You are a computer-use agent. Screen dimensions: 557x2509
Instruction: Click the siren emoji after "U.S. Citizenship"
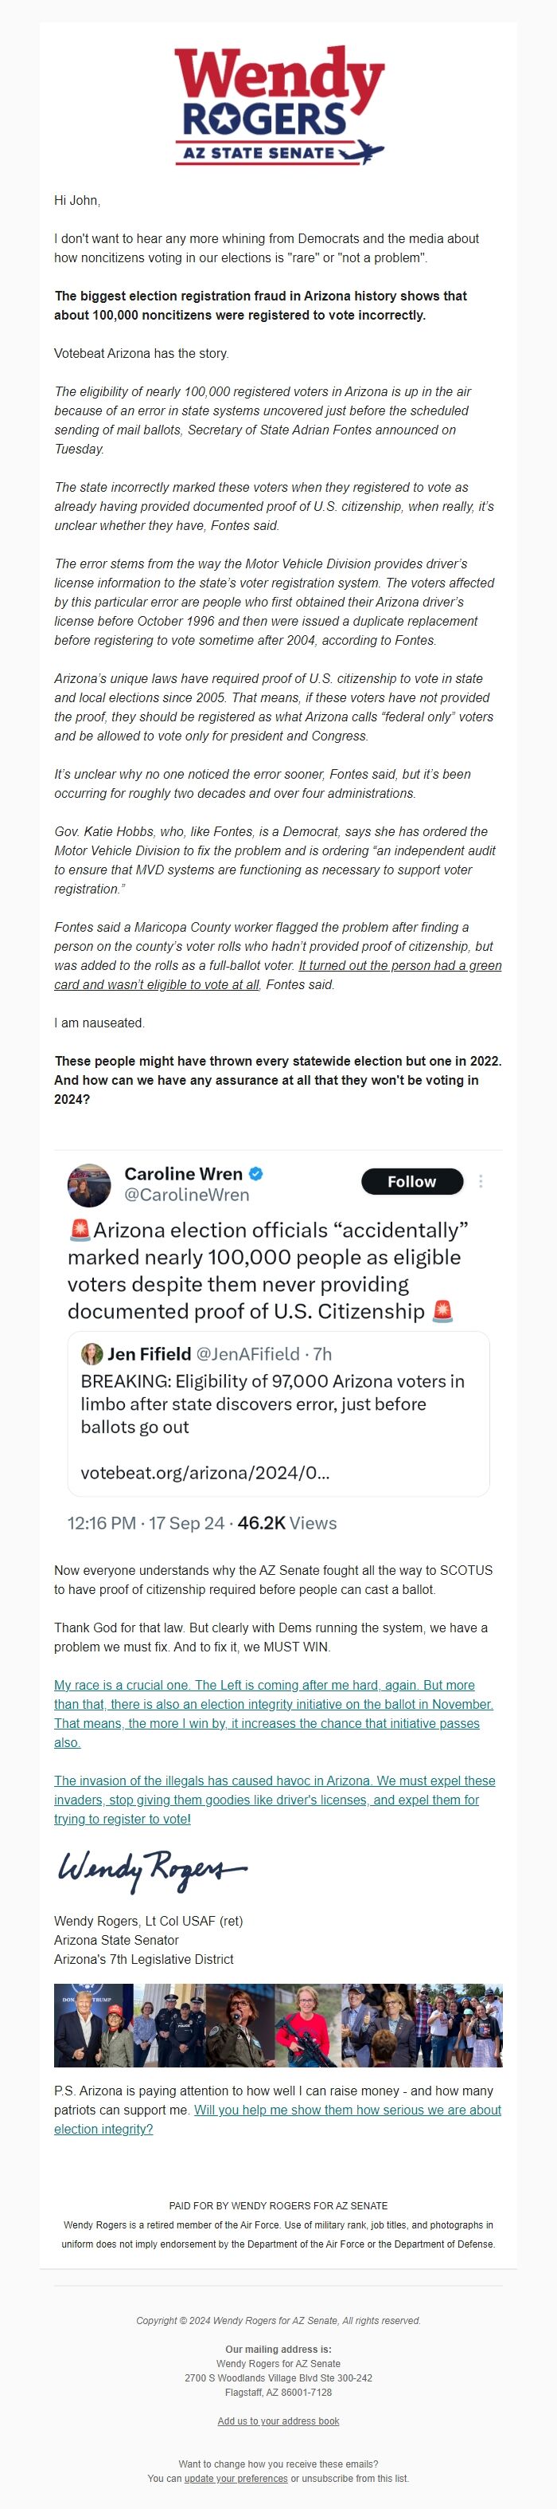(x=442, y=1311)
